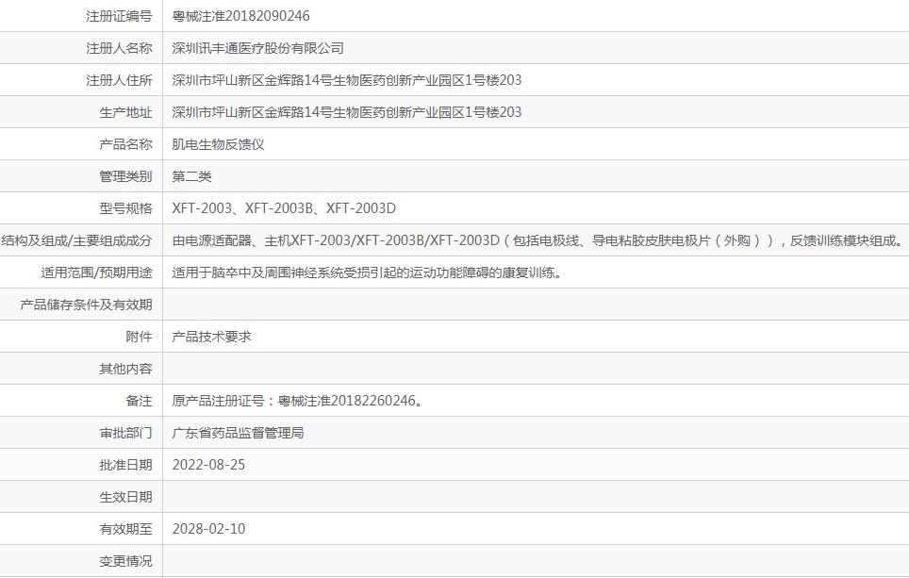Click the 备注 label
The image size is (909, 578).
(139, 401)
